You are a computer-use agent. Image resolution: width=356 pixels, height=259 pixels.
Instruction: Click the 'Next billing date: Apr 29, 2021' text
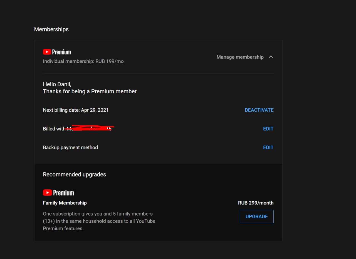(x=76, y=110)
